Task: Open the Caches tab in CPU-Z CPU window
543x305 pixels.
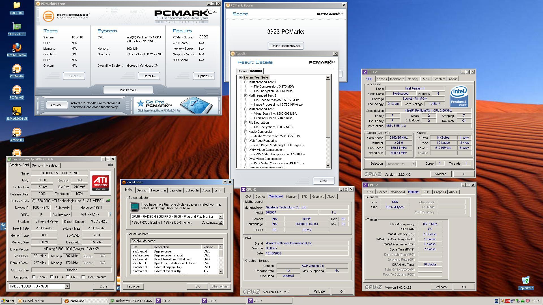Action: point(382,79)
